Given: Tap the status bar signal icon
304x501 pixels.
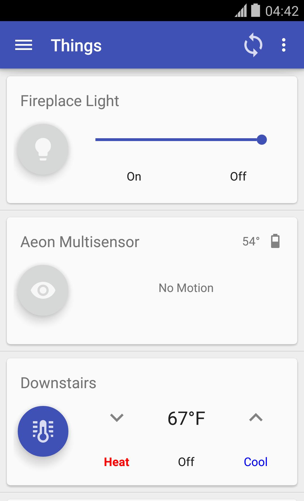Looking at the screenshot, I should 241,11.
